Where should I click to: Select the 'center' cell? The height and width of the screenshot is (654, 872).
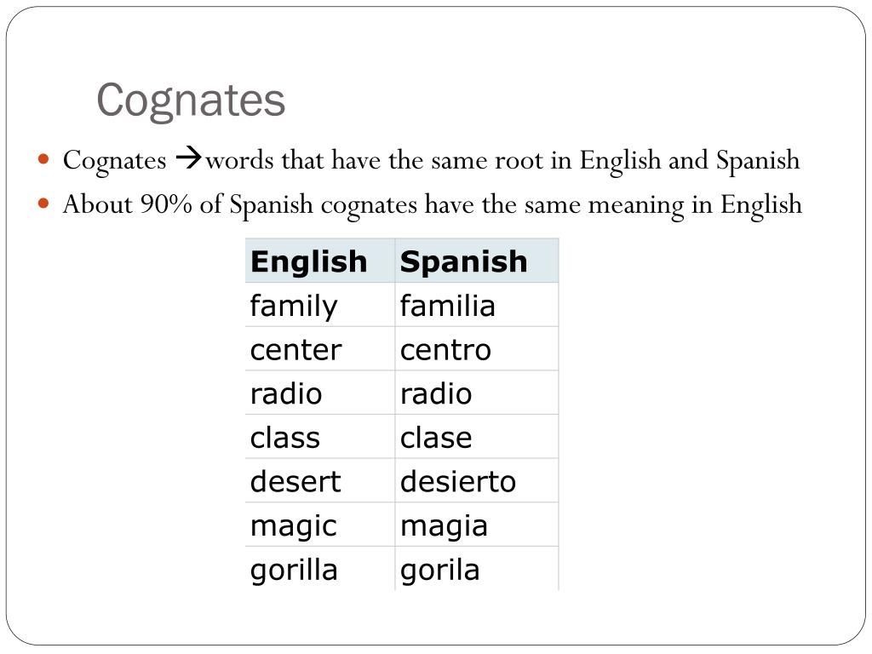[x=320, y=348]
